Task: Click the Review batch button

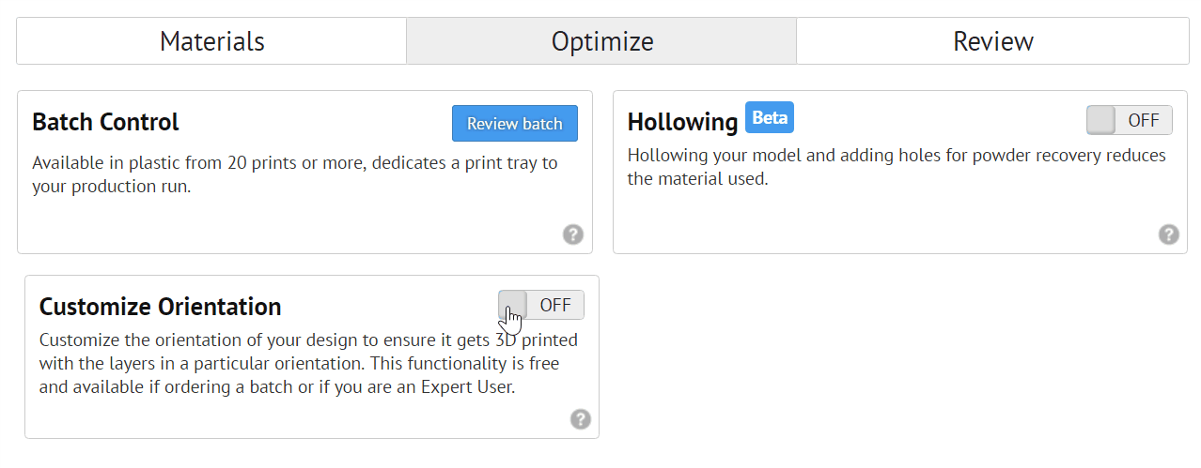Action: pos(515,123)
